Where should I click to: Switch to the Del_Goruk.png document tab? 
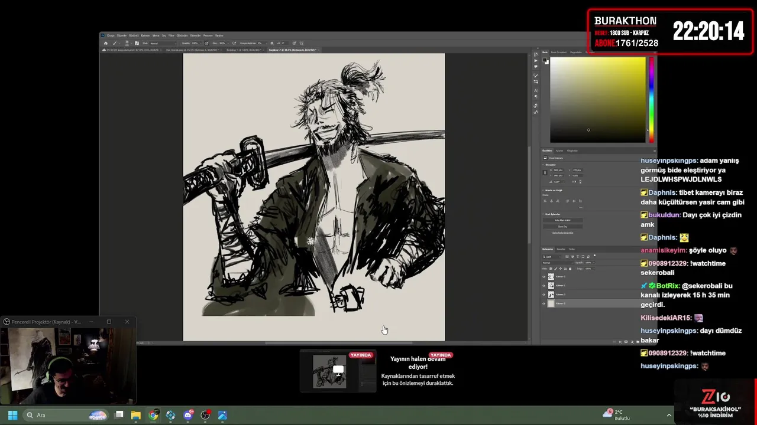pos(193,50)
